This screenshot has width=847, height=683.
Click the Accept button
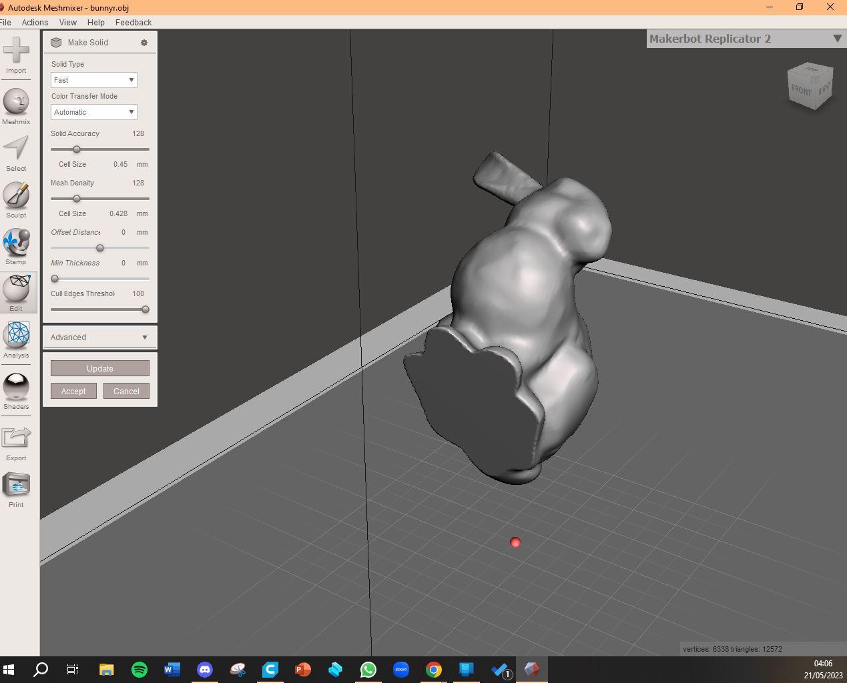73,392
